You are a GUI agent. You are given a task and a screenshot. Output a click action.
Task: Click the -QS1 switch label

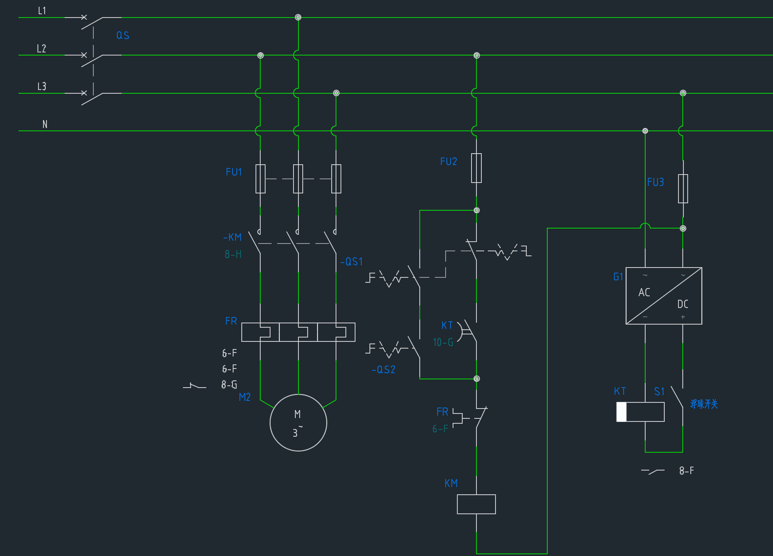[352, 262]
